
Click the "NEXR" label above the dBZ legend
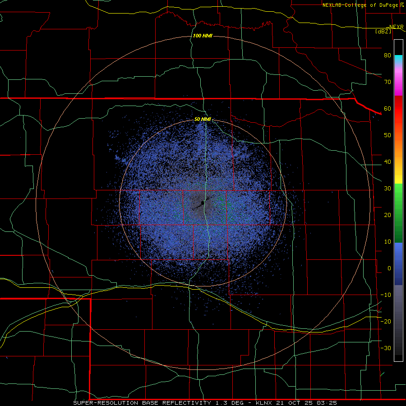point(396,27)
